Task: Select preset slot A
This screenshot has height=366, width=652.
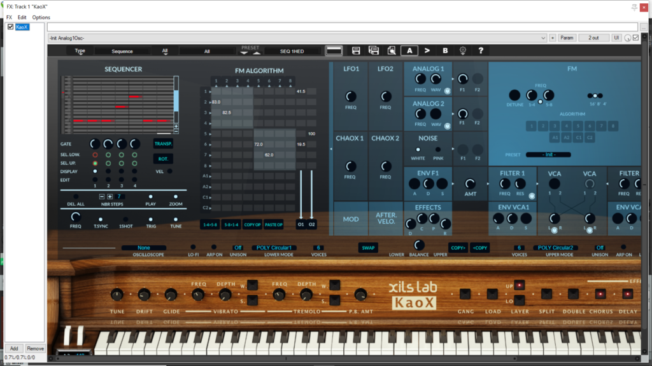Action: (409, 51)
